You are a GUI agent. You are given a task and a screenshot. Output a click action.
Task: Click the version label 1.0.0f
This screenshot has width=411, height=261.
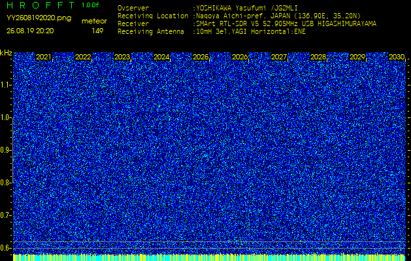90,5
